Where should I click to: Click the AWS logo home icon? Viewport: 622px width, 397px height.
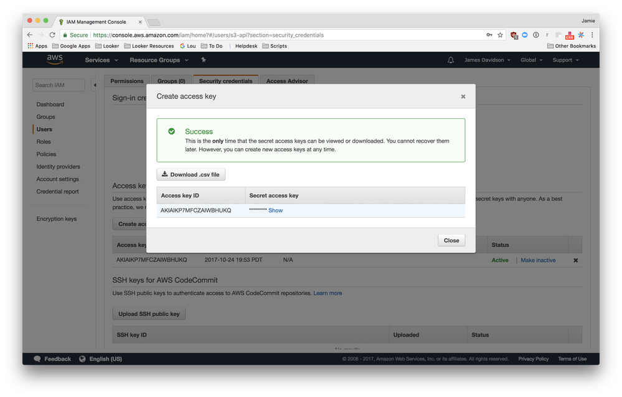coord(55,60)
